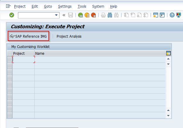Open the Project menu
Image resolution: width=183 pixels, height=128 pixels.
pyautogui.click(x=20, y=6)
